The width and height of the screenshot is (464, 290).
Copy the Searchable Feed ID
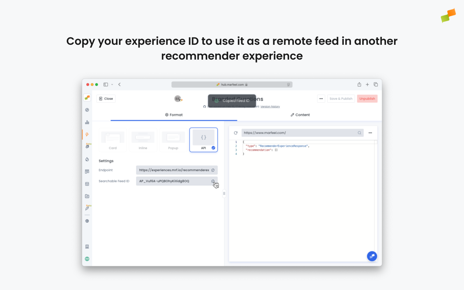click(x=213, y=181)
